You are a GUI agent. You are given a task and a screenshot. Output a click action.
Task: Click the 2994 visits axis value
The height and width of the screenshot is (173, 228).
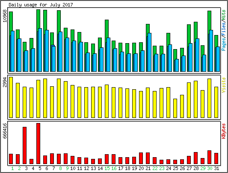[x=5, y=82]
